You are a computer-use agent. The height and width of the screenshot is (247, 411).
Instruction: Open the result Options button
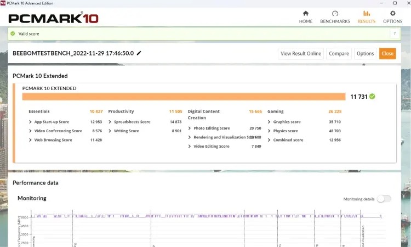point(366,54)
